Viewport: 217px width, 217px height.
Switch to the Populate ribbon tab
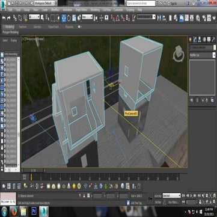point(69,26)
